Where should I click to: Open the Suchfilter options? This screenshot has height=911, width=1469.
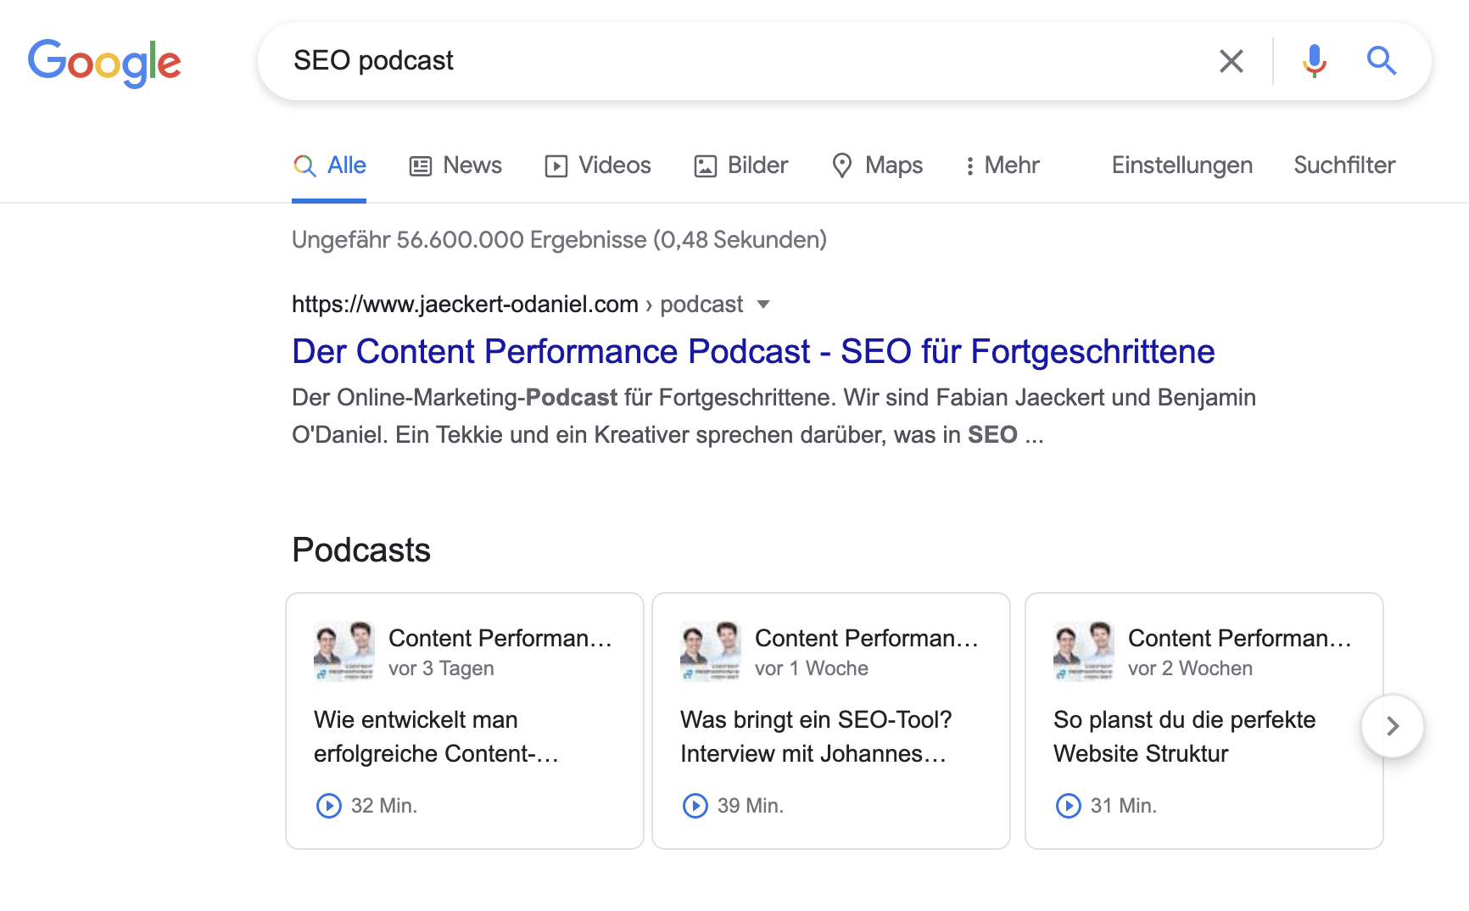pos(1344,165)
